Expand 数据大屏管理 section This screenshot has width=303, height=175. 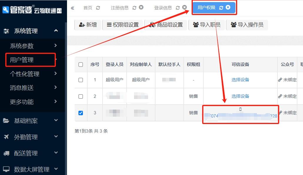click(32, 169)
